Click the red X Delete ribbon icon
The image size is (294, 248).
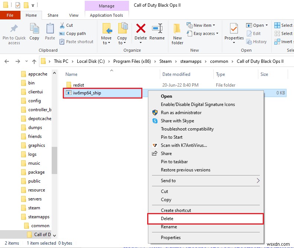(140, 29)
